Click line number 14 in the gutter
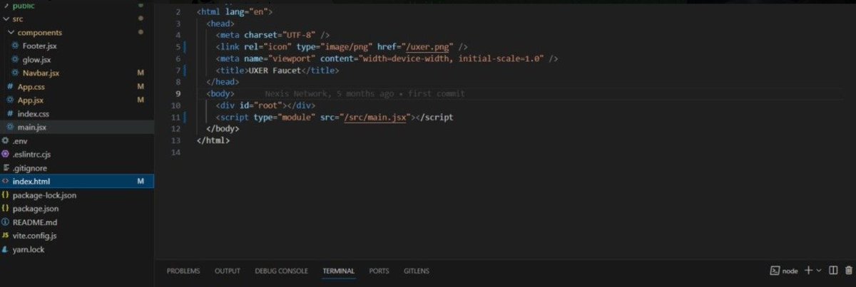This screenshot has width=856, height=287. tap(177, 152)
